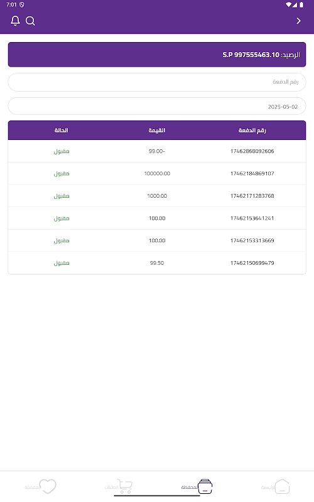Select payment row 17462184869107
Screen dimensions: 314x502
tap(157, 174)
